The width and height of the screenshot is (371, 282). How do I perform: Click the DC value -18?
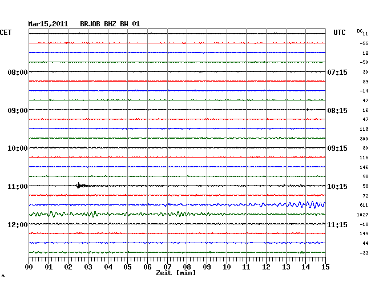364,224
